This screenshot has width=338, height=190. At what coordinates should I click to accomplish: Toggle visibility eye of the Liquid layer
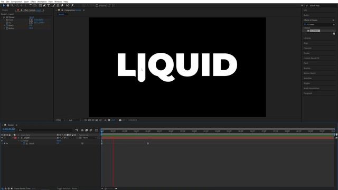click(2, 138)
